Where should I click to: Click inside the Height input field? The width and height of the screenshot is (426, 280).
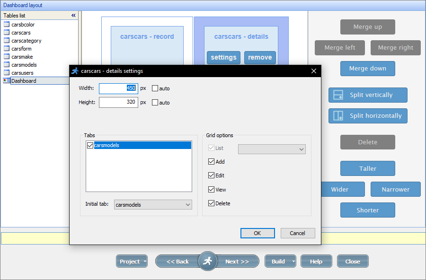tap(118, 102)
